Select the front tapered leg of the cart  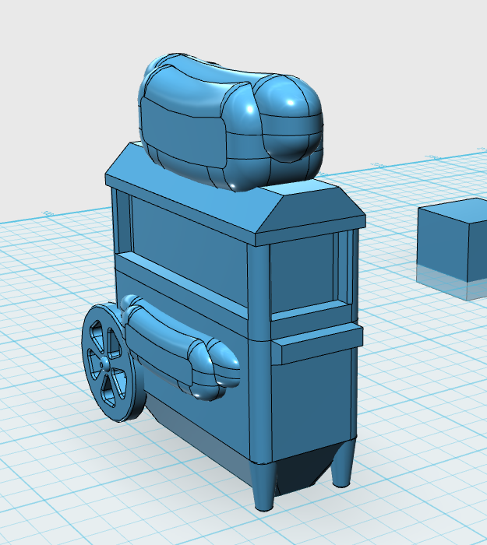click(263, 487)
